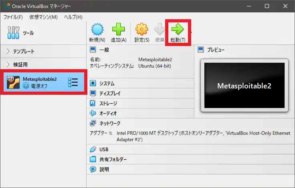Click the Metasploitable2 preview thumbnail
This screenshot has width=295, height=188.
coord(244,85)
